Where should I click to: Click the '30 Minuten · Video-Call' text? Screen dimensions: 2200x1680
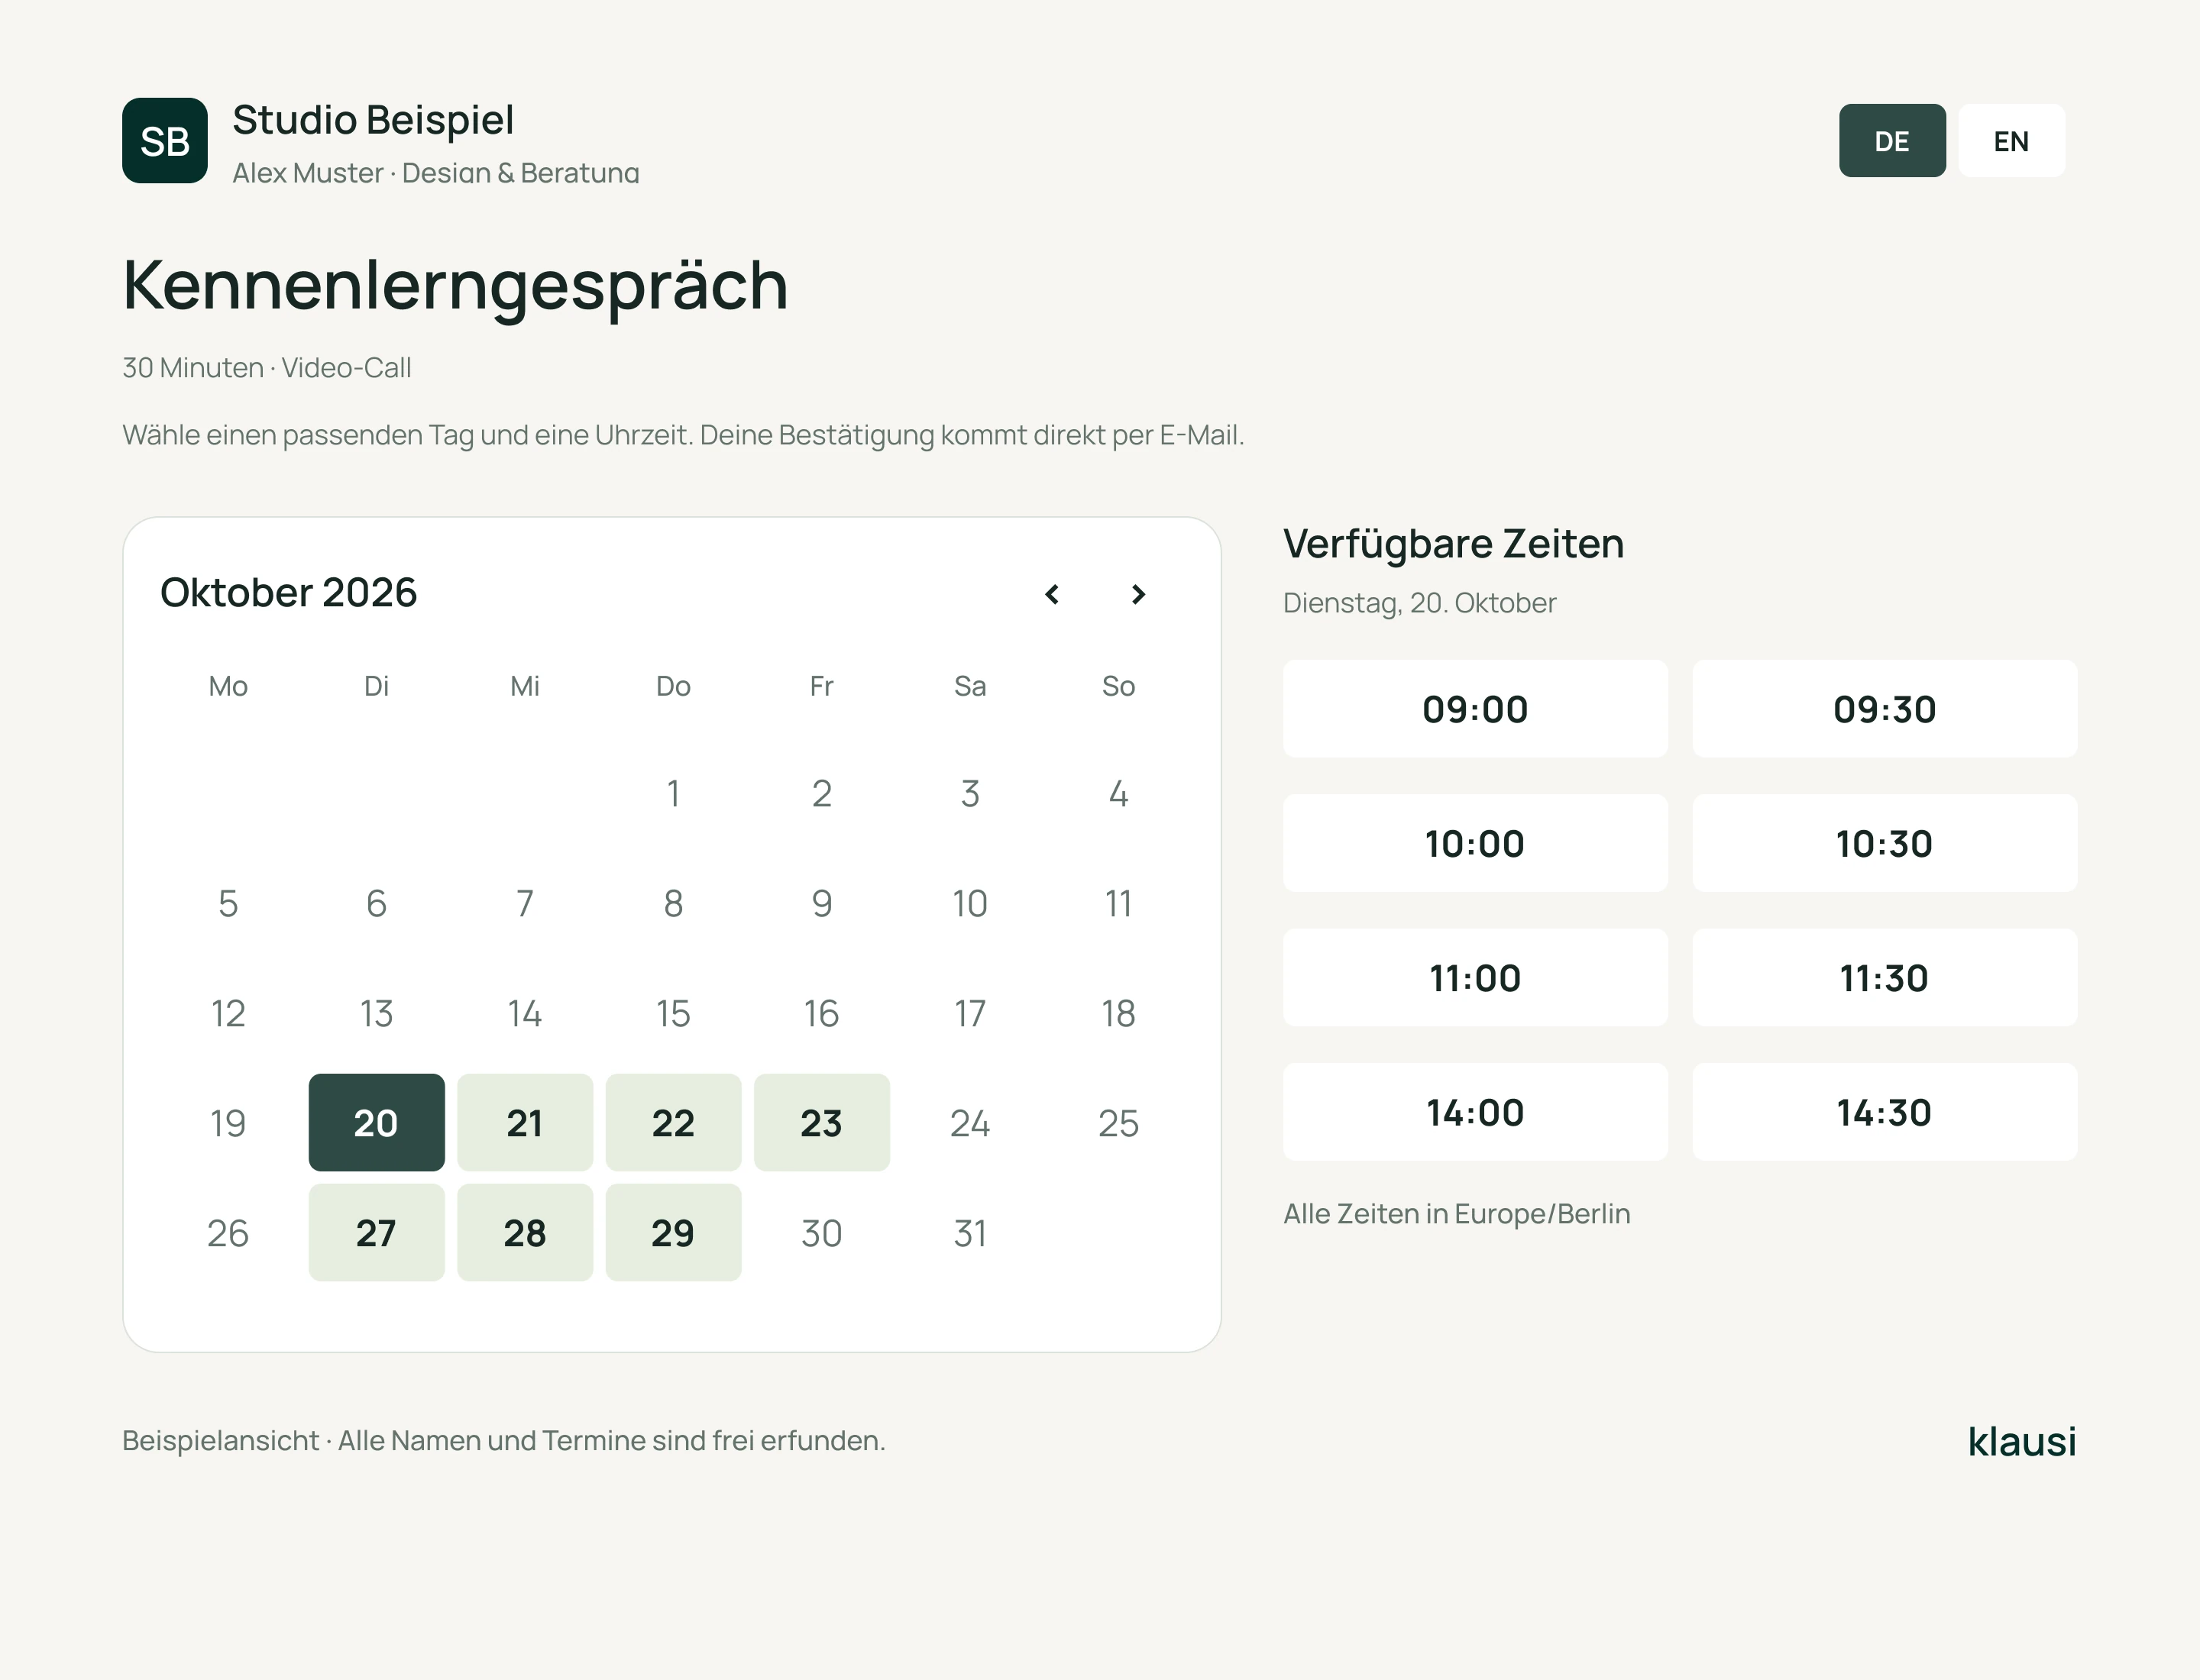point(266,368)
